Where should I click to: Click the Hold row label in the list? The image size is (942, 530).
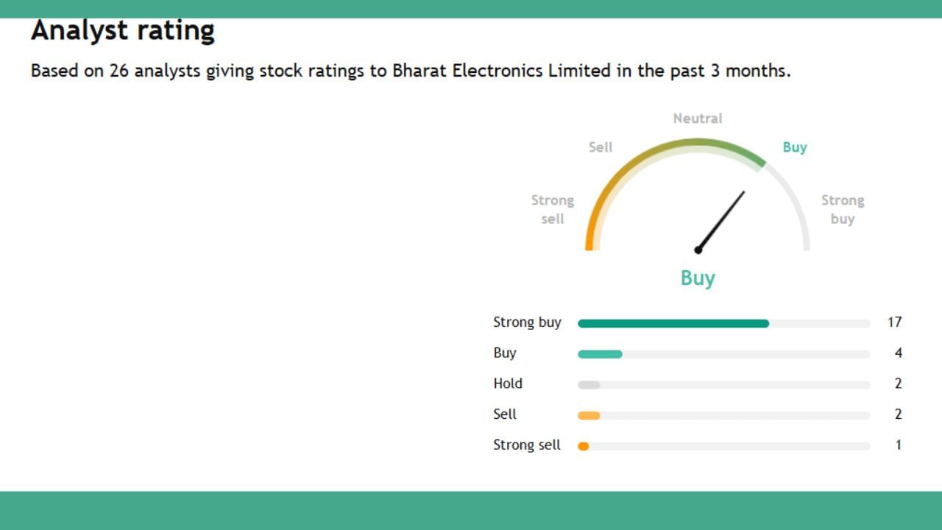tap(508, 384)
